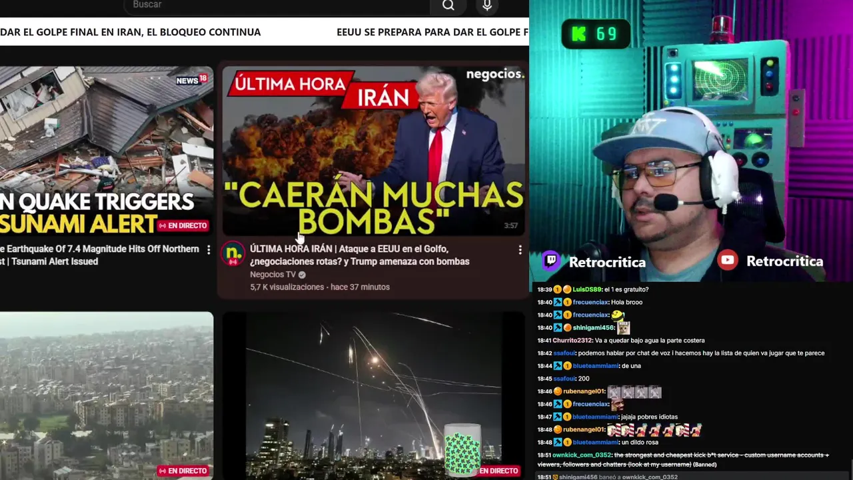Click blueteammiami message 'jajaja pobres idiotas'
Viewport: 853px width, 480px height.
[x=650, y=417]
